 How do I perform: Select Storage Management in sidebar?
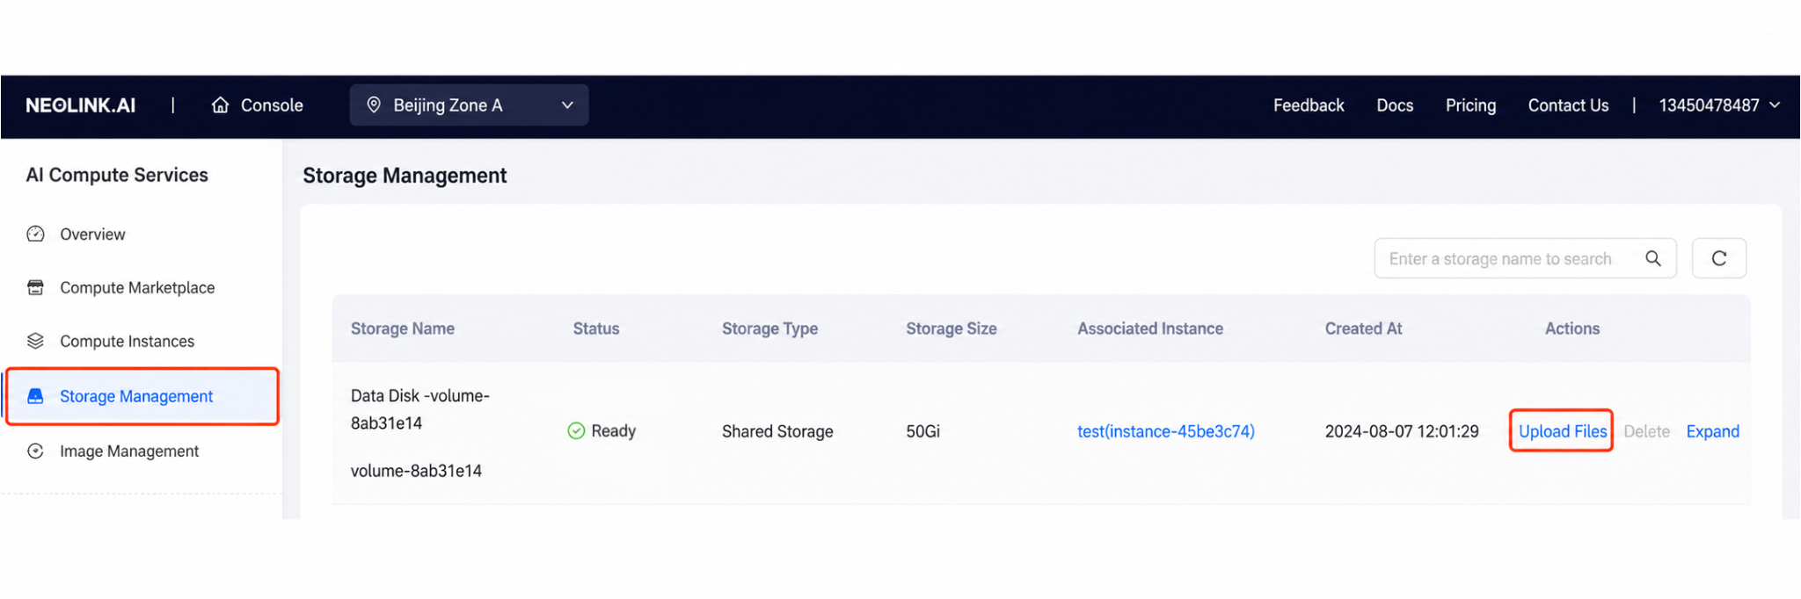click(142, 396)
